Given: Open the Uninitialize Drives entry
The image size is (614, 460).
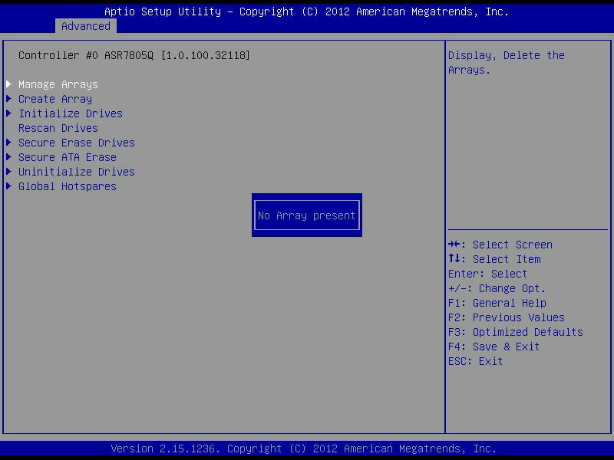Looking at the screenshot, I should [x=76, y=172].
